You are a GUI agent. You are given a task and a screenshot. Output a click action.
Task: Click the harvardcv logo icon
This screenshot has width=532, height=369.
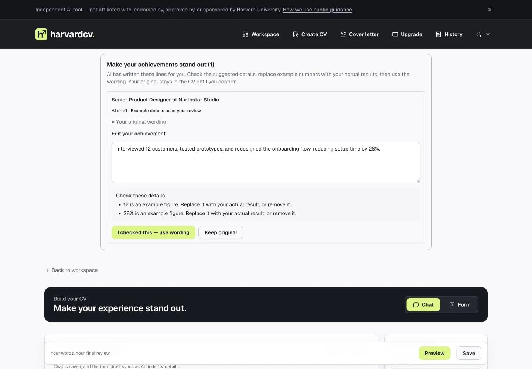pyautogui.click(x=41, y=34)
